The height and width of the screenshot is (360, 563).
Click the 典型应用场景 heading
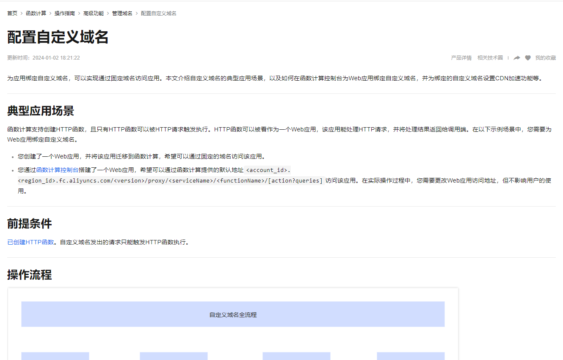pos(41,111)
